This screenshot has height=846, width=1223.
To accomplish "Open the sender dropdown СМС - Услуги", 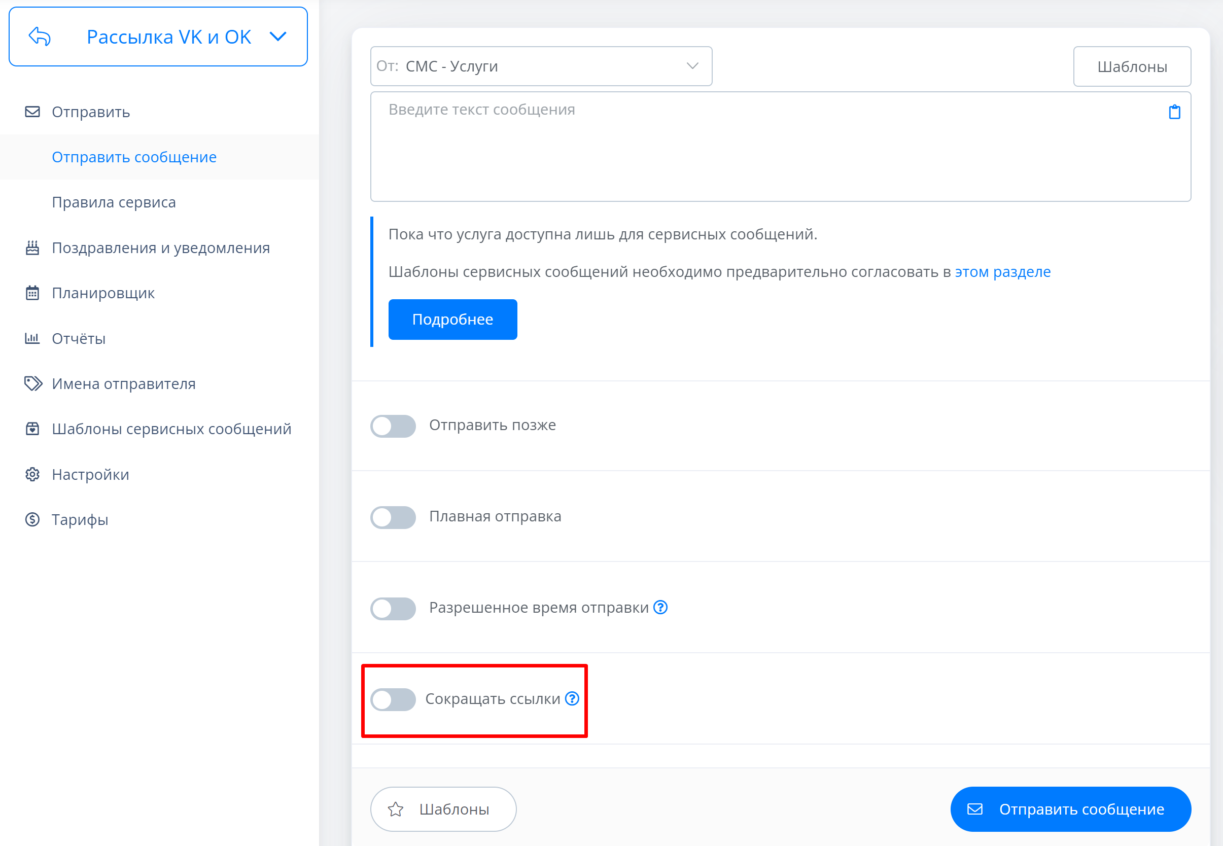I will click(x=541, y=66).
